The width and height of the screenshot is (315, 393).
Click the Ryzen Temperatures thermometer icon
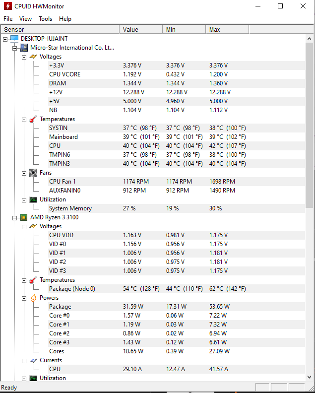[33, 280]
